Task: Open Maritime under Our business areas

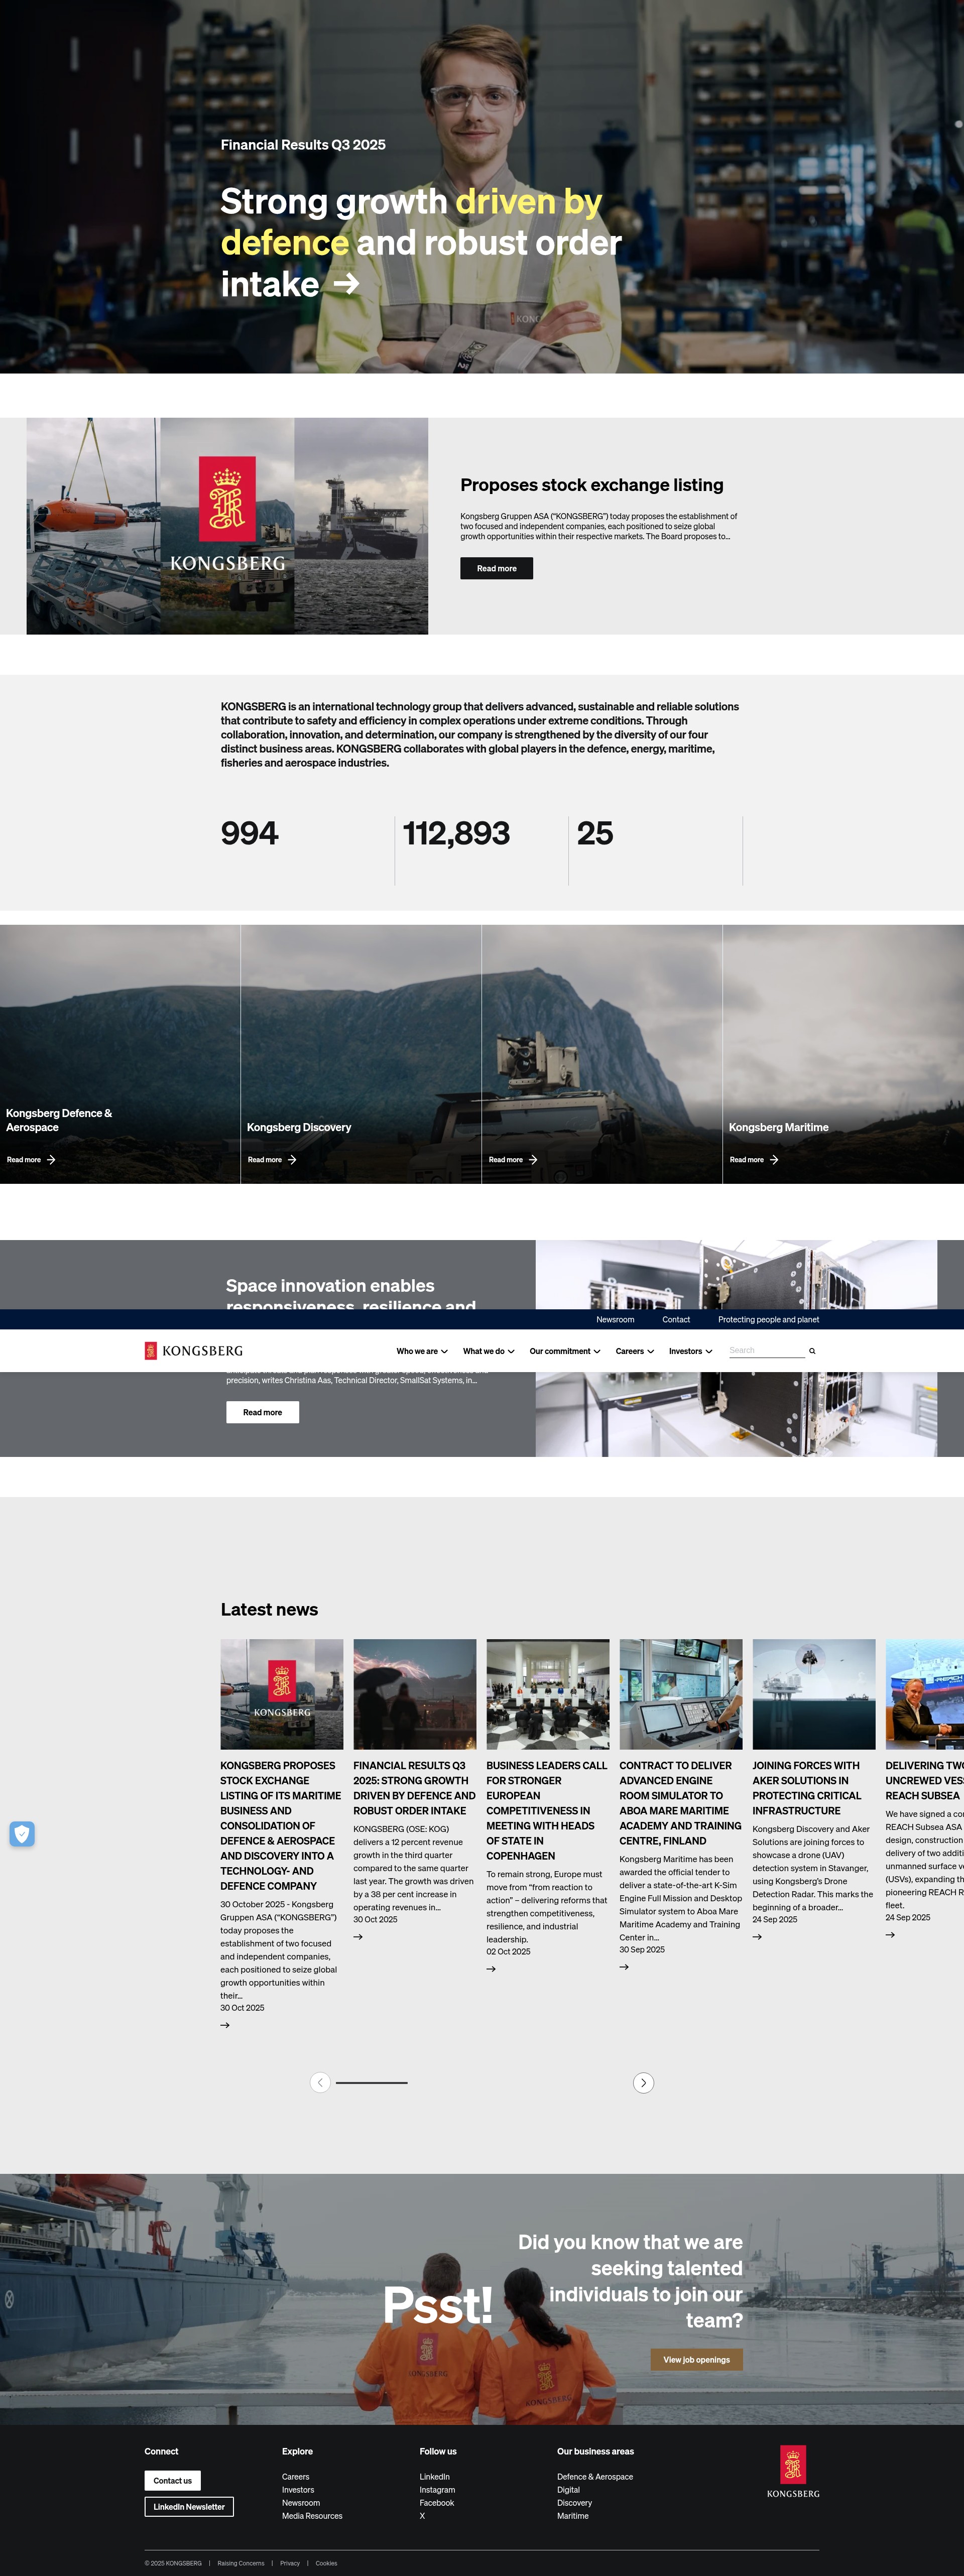Action: point(573,2516)
